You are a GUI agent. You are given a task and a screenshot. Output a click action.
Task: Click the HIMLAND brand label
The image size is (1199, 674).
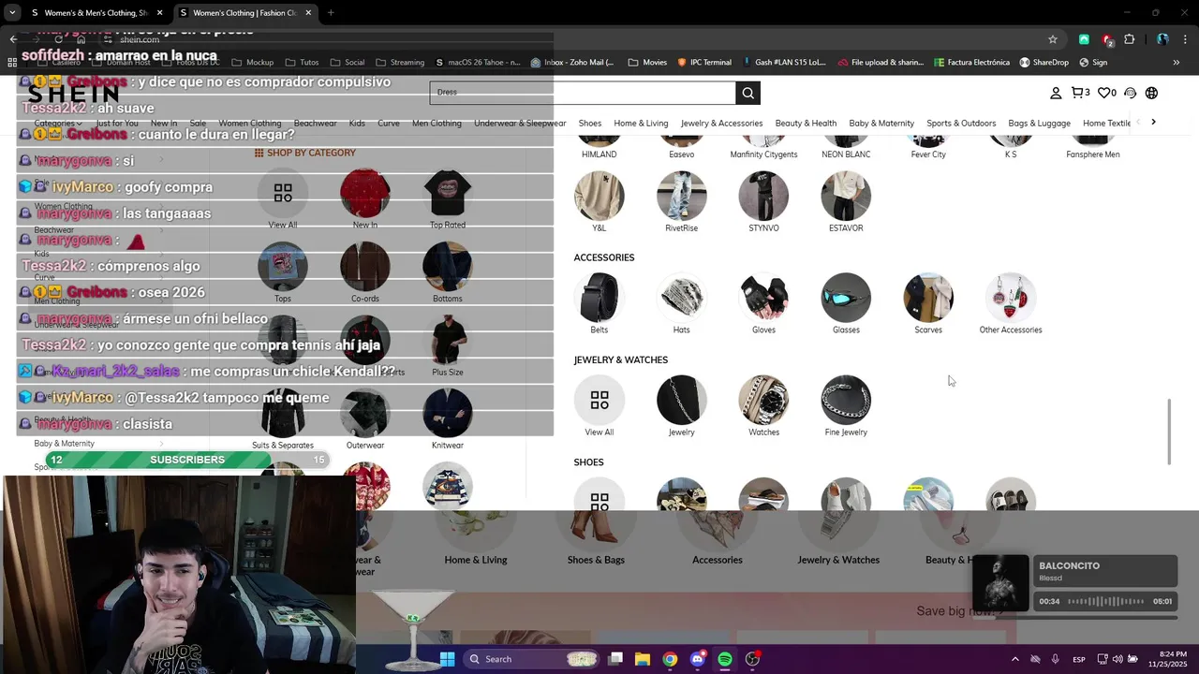pyautogui.click(x=599, y=154)
